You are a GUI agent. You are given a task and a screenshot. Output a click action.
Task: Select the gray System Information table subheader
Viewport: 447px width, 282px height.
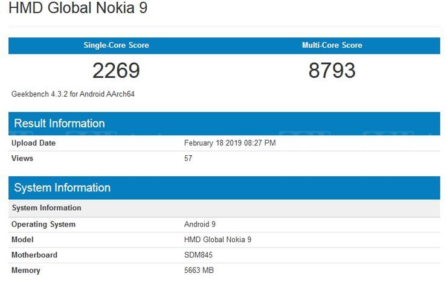pyautogui.click(x=224, y=208)
